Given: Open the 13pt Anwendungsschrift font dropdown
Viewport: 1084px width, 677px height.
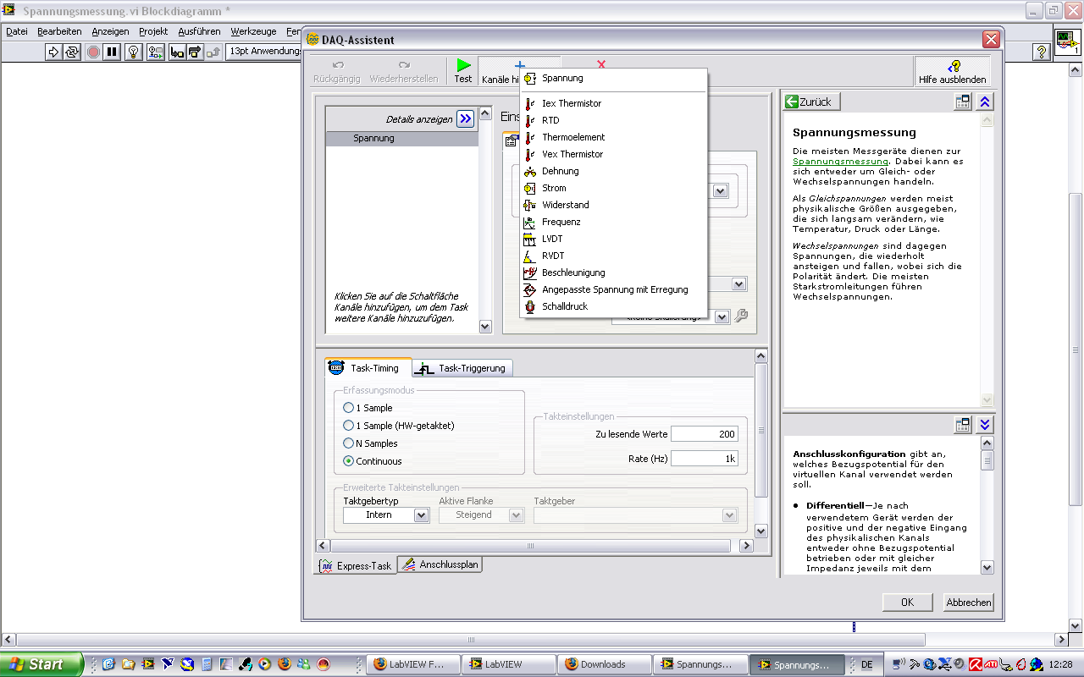Looking at the screenshot, I should 264,52.
